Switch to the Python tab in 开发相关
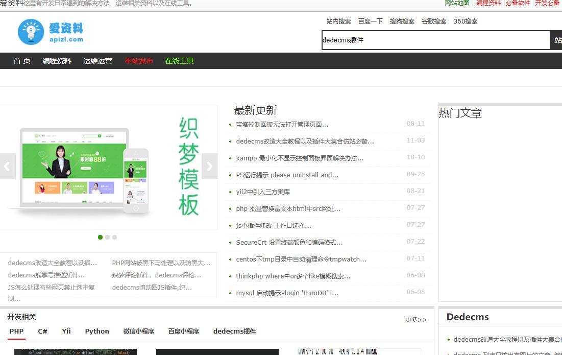 tap(96, 331)
